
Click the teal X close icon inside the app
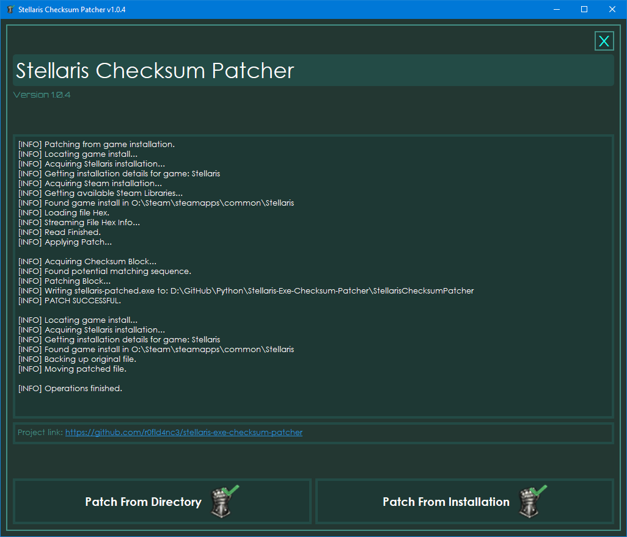tap(604, 41)
